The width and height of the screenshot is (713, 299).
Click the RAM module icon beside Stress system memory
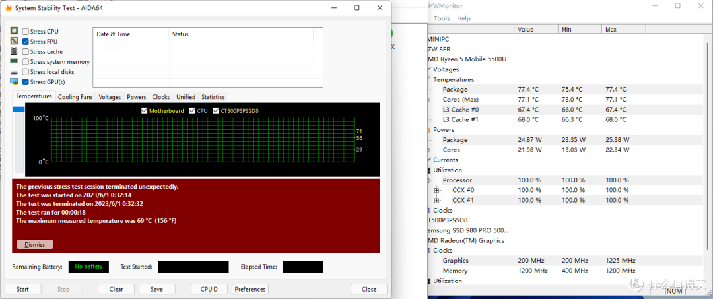click(x=14, y=61)
